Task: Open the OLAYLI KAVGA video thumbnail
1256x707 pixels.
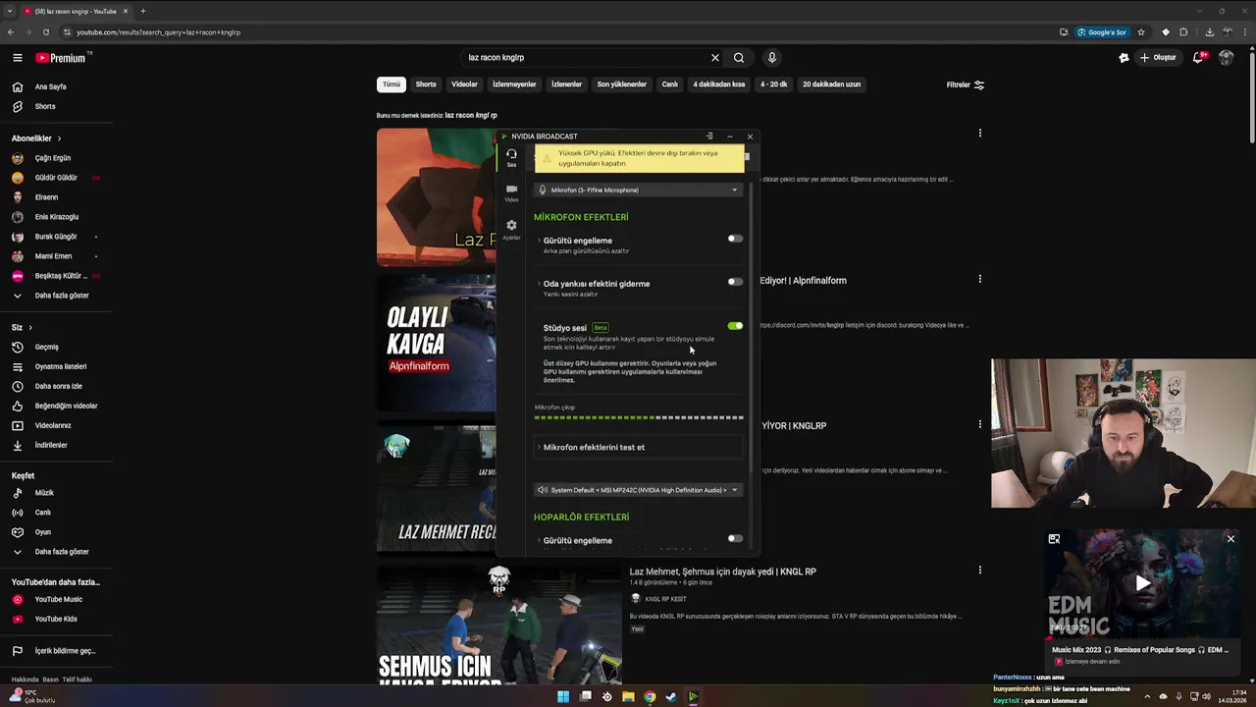Action: [x=437, y=343]
